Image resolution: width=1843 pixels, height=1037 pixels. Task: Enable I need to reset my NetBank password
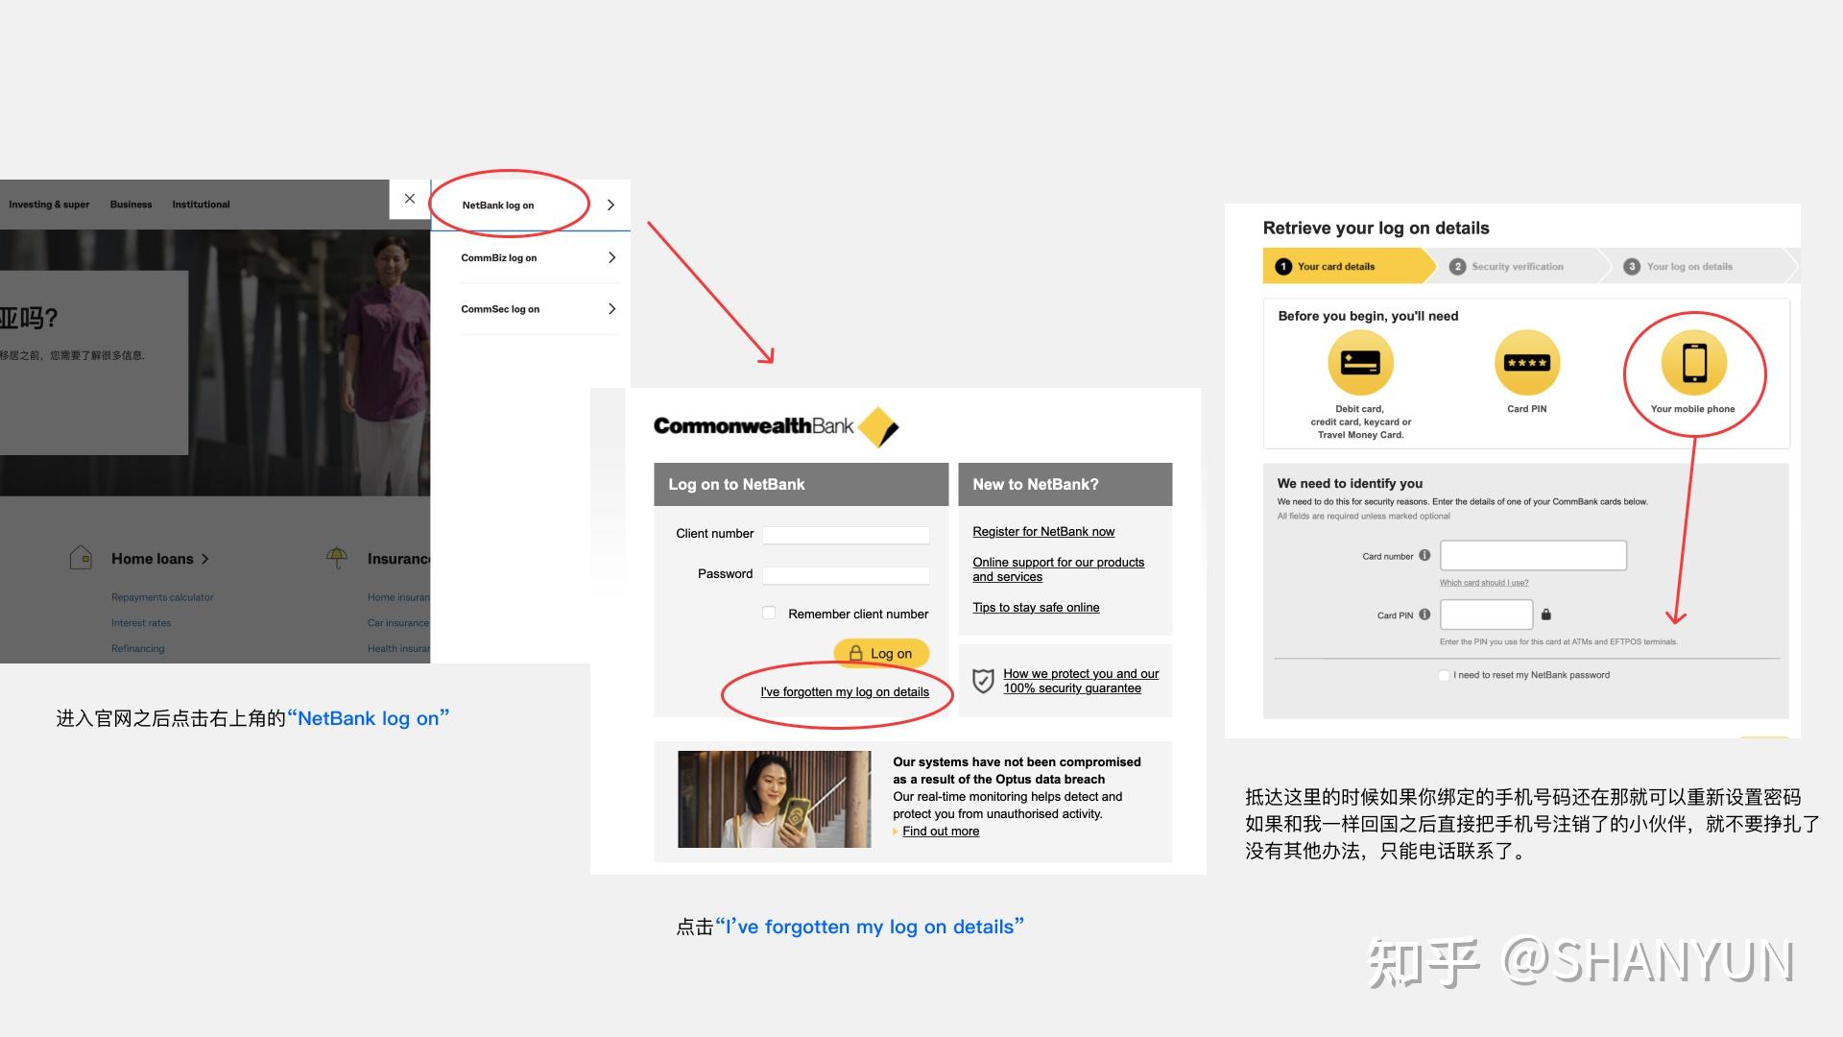[1443, 675]
